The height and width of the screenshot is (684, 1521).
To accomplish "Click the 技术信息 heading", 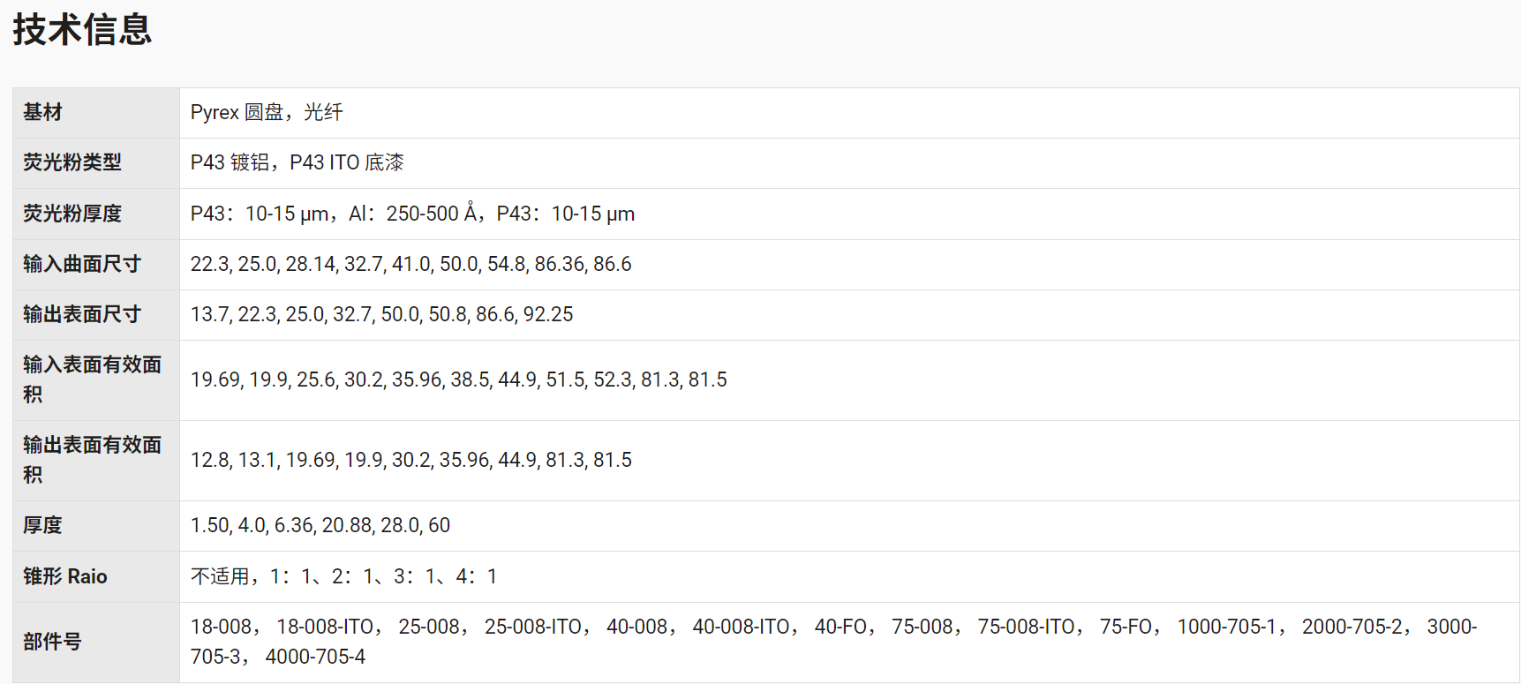I will (x=82, y=30).
